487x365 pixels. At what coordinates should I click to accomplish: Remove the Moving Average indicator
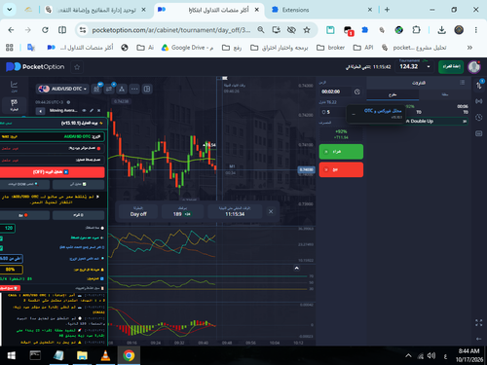pos(99,111)
